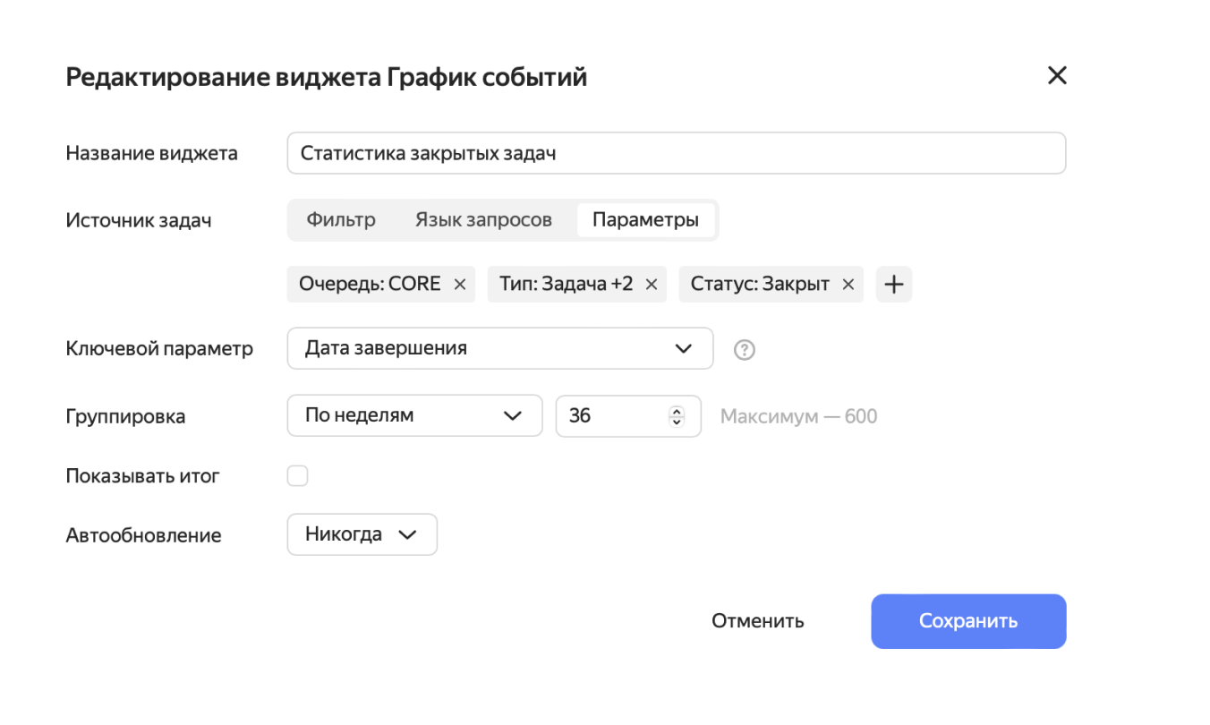Open the «По неделям» grouping dropdown
1210x725 pixels.
414,415
